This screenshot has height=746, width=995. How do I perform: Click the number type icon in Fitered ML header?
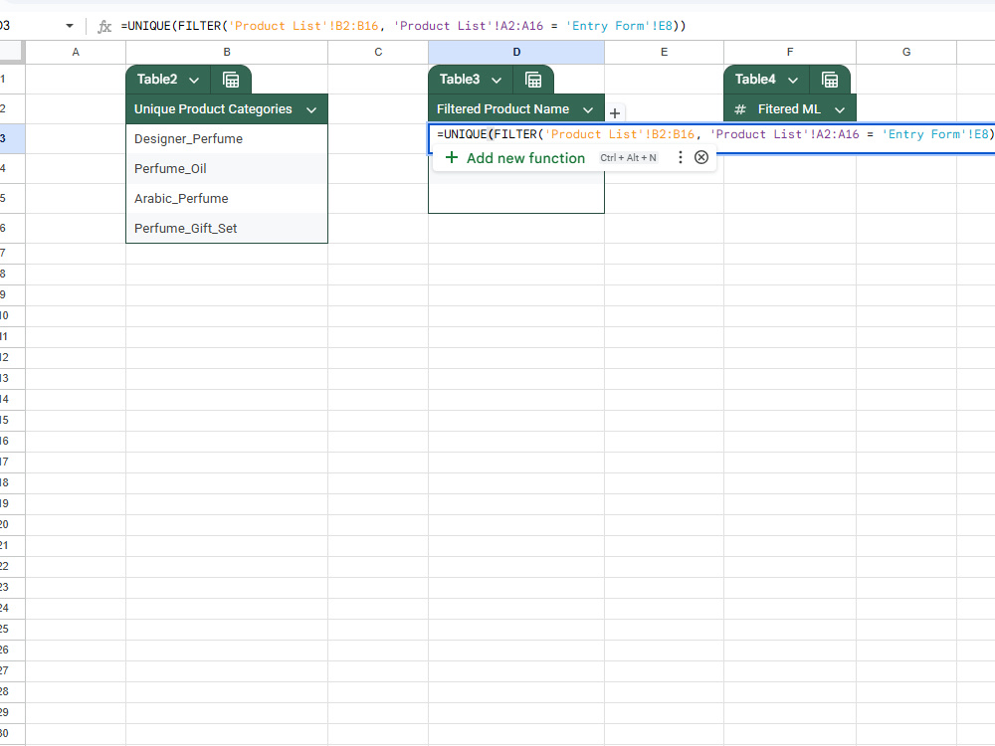[x=740, y=109]
